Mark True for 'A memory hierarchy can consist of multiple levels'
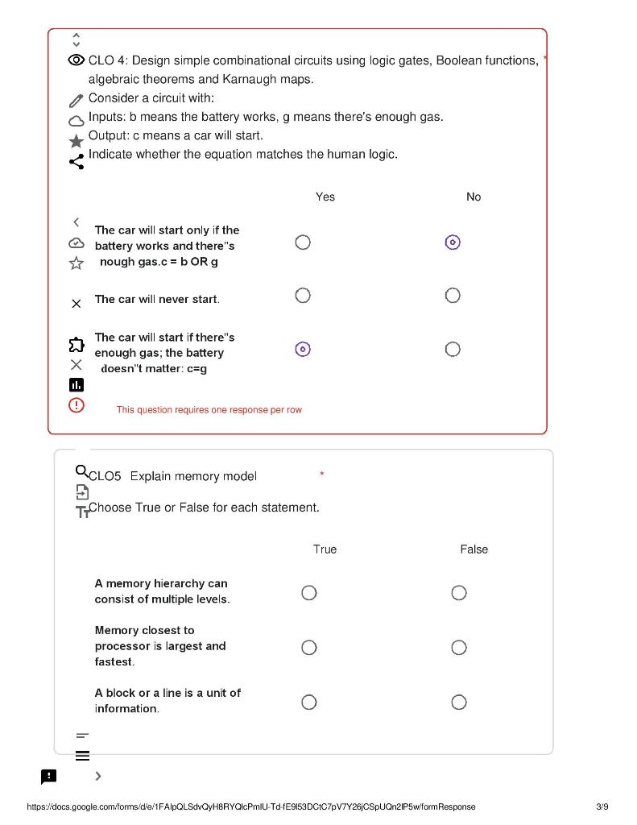The height and width of the screenshot is (825, 637). click(309, 592)
